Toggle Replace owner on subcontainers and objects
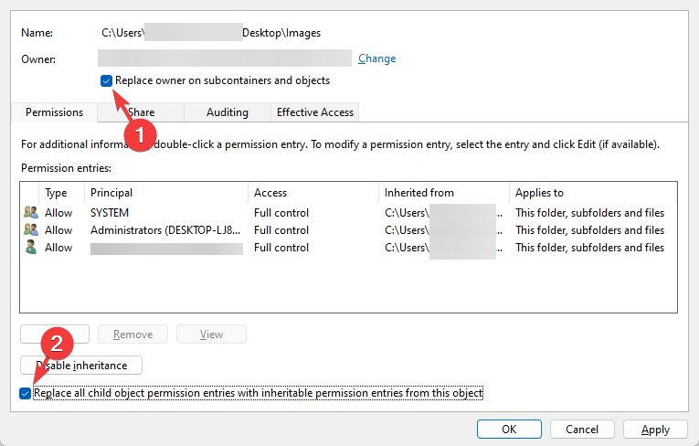The image size is (699, 446). [108, 80]
